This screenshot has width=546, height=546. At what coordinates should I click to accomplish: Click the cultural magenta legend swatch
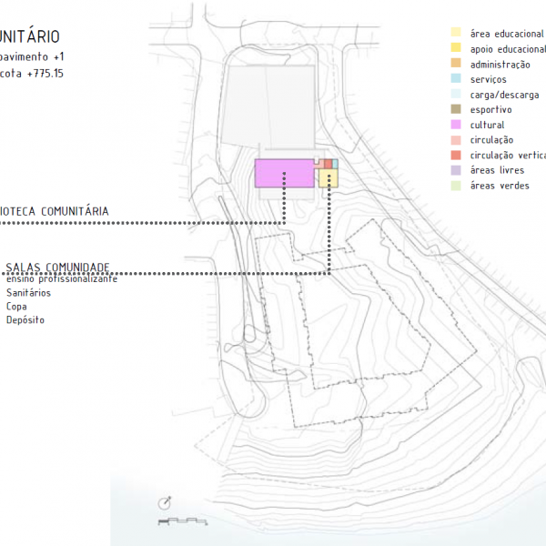point(456,125)
